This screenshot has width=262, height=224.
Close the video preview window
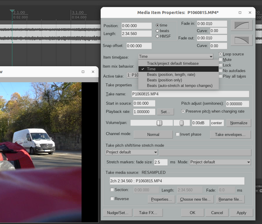(93, 72)
